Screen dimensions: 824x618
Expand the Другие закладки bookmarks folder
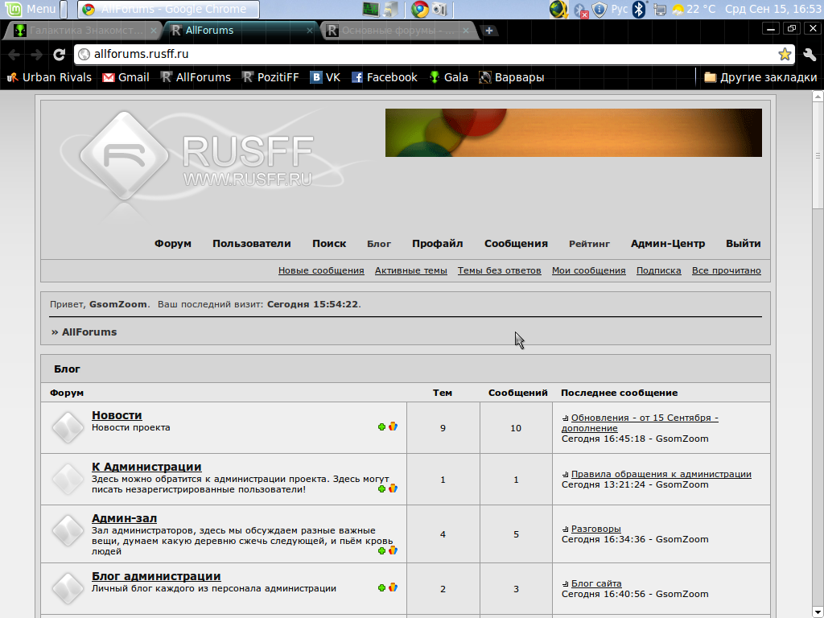[x=761, y=77]
